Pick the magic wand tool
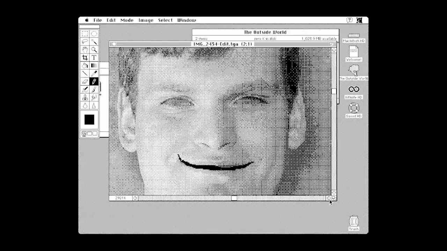The image size is (447, 251). tap(94, 42)
